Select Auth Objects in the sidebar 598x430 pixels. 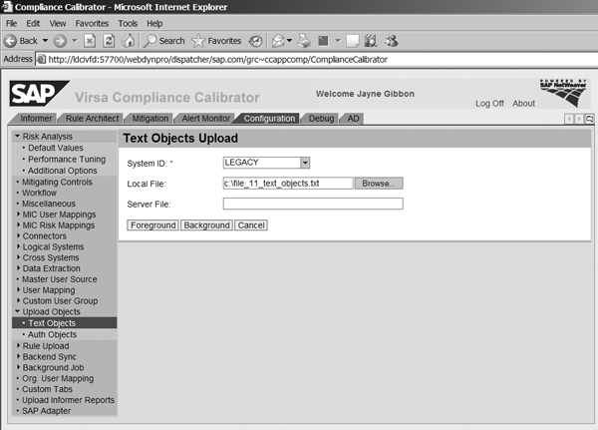pyautogui.click(x=52, y=334)
